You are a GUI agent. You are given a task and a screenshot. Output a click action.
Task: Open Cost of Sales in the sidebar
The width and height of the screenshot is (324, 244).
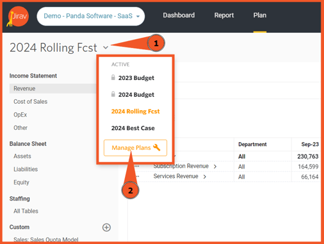tap(31, 102)
